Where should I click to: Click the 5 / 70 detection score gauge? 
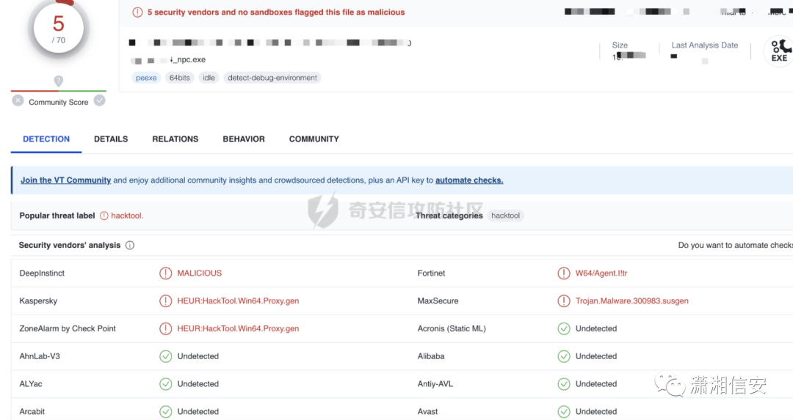coord(59,29)
